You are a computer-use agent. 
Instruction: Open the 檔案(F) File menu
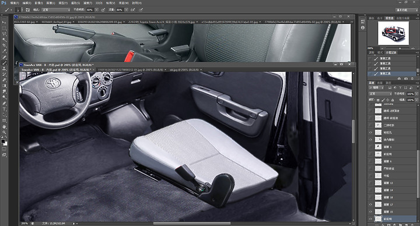click(15, 3)
